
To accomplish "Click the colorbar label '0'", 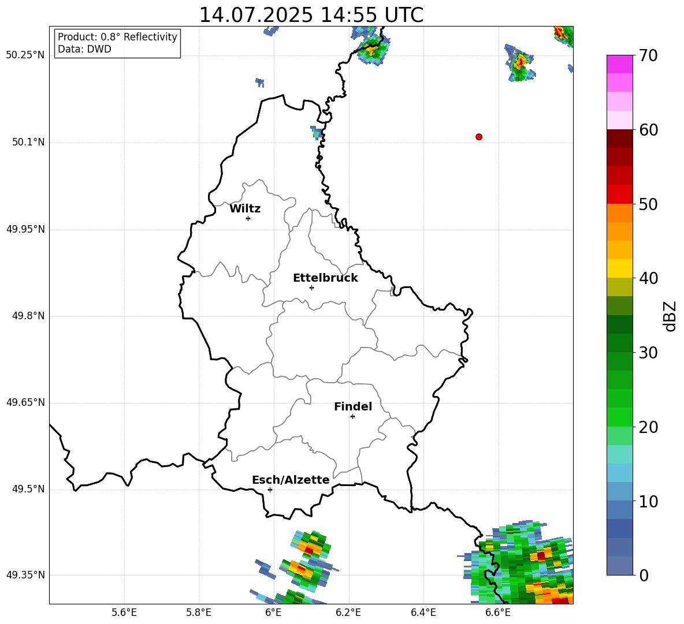I will [644, 575].
